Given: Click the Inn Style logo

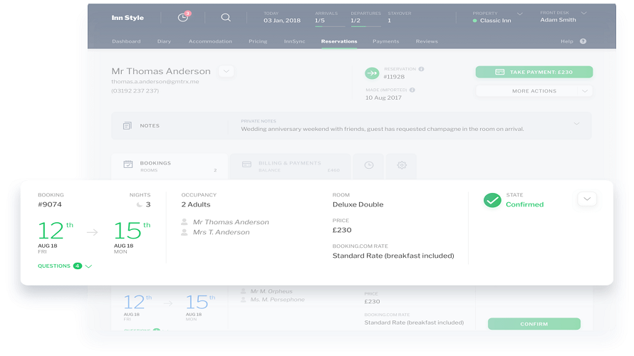Looking at the screenshot, I should click(128, 18).
